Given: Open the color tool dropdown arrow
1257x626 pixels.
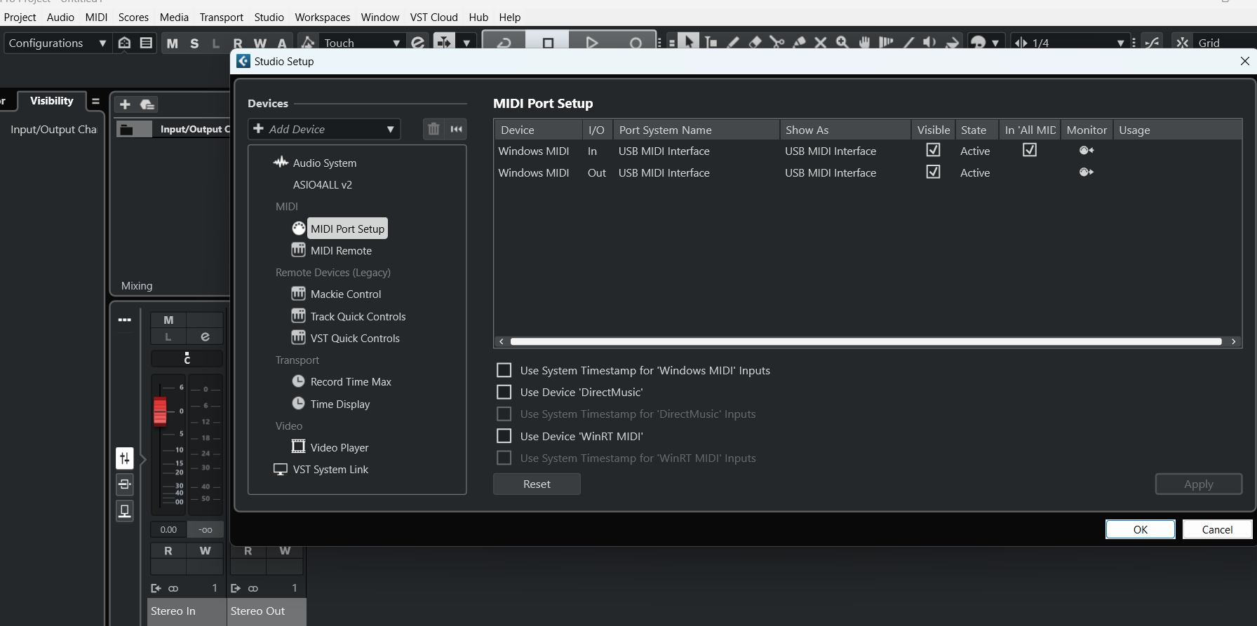Looking at the screenshot, I should pos(995,43).
